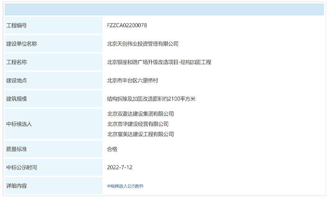Select location 北京市丰台区六里桥村

click(x=132, y=80)
